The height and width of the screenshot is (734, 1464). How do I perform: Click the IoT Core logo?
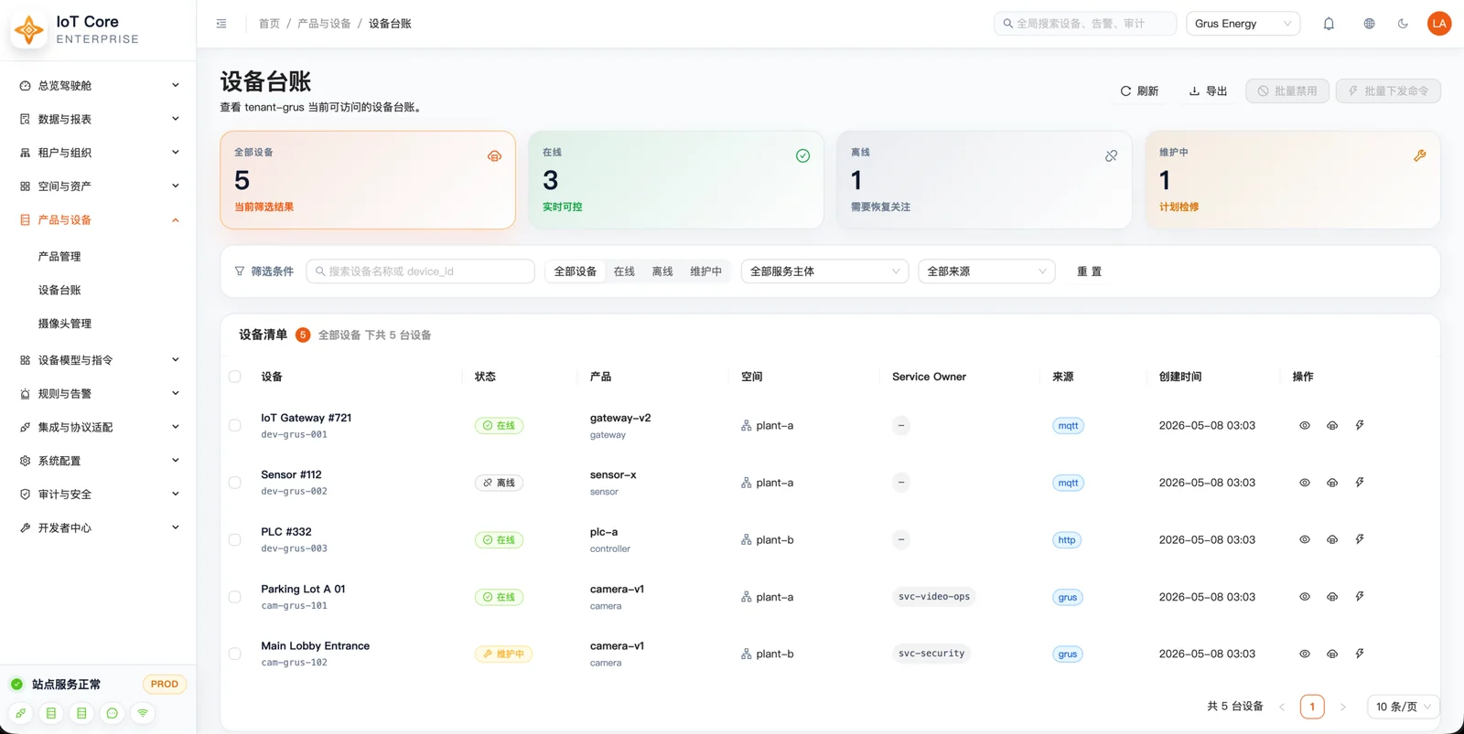(x=29, y=30)
